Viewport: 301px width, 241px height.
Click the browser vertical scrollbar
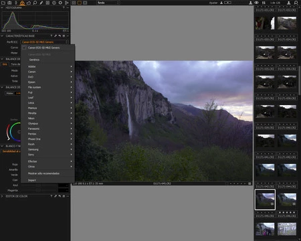pos(300,80)
